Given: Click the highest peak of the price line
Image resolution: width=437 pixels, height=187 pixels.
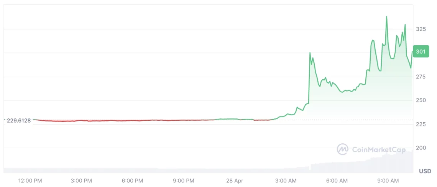Looking at the screenshot, I should (x=386, y=16).
